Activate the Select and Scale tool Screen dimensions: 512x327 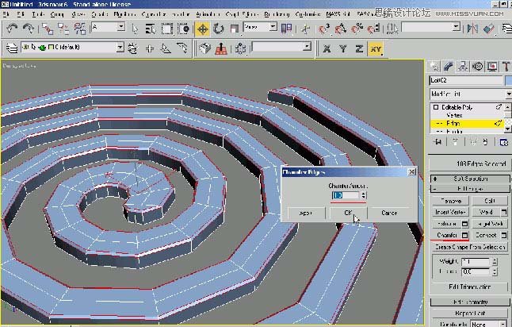234,29
